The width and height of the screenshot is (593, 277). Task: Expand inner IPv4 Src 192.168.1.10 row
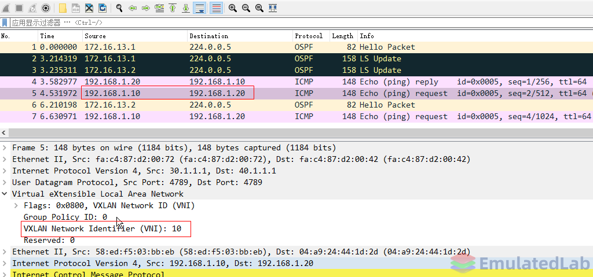pyautogui.click(x=5, y=263)
